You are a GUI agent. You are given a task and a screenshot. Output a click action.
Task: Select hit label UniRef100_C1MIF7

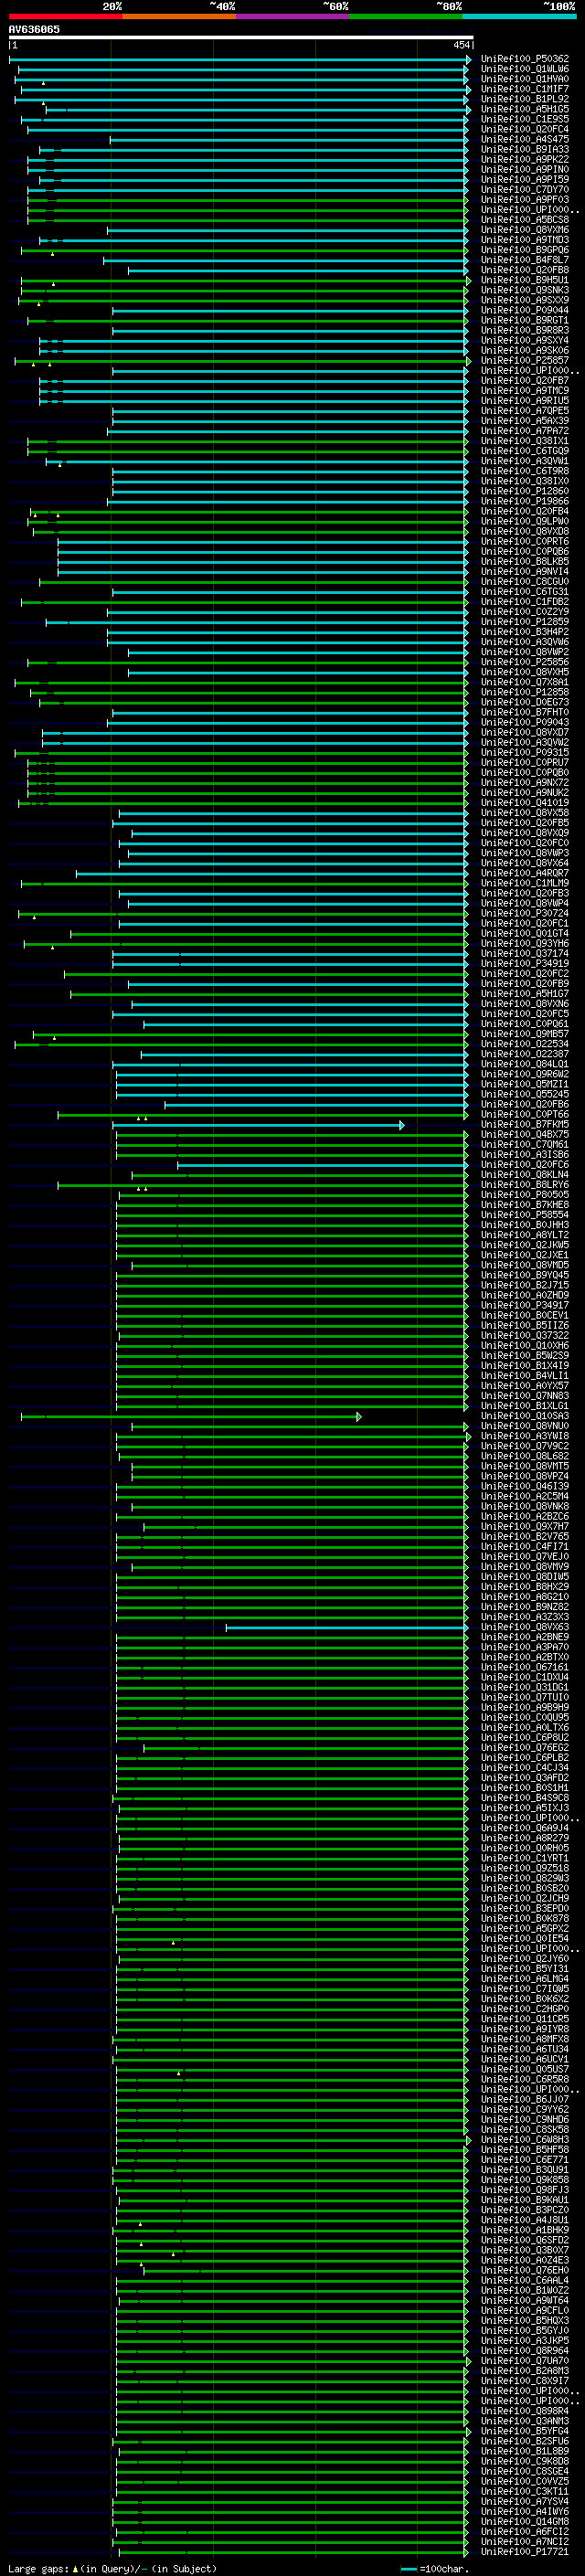click(525, 89)
